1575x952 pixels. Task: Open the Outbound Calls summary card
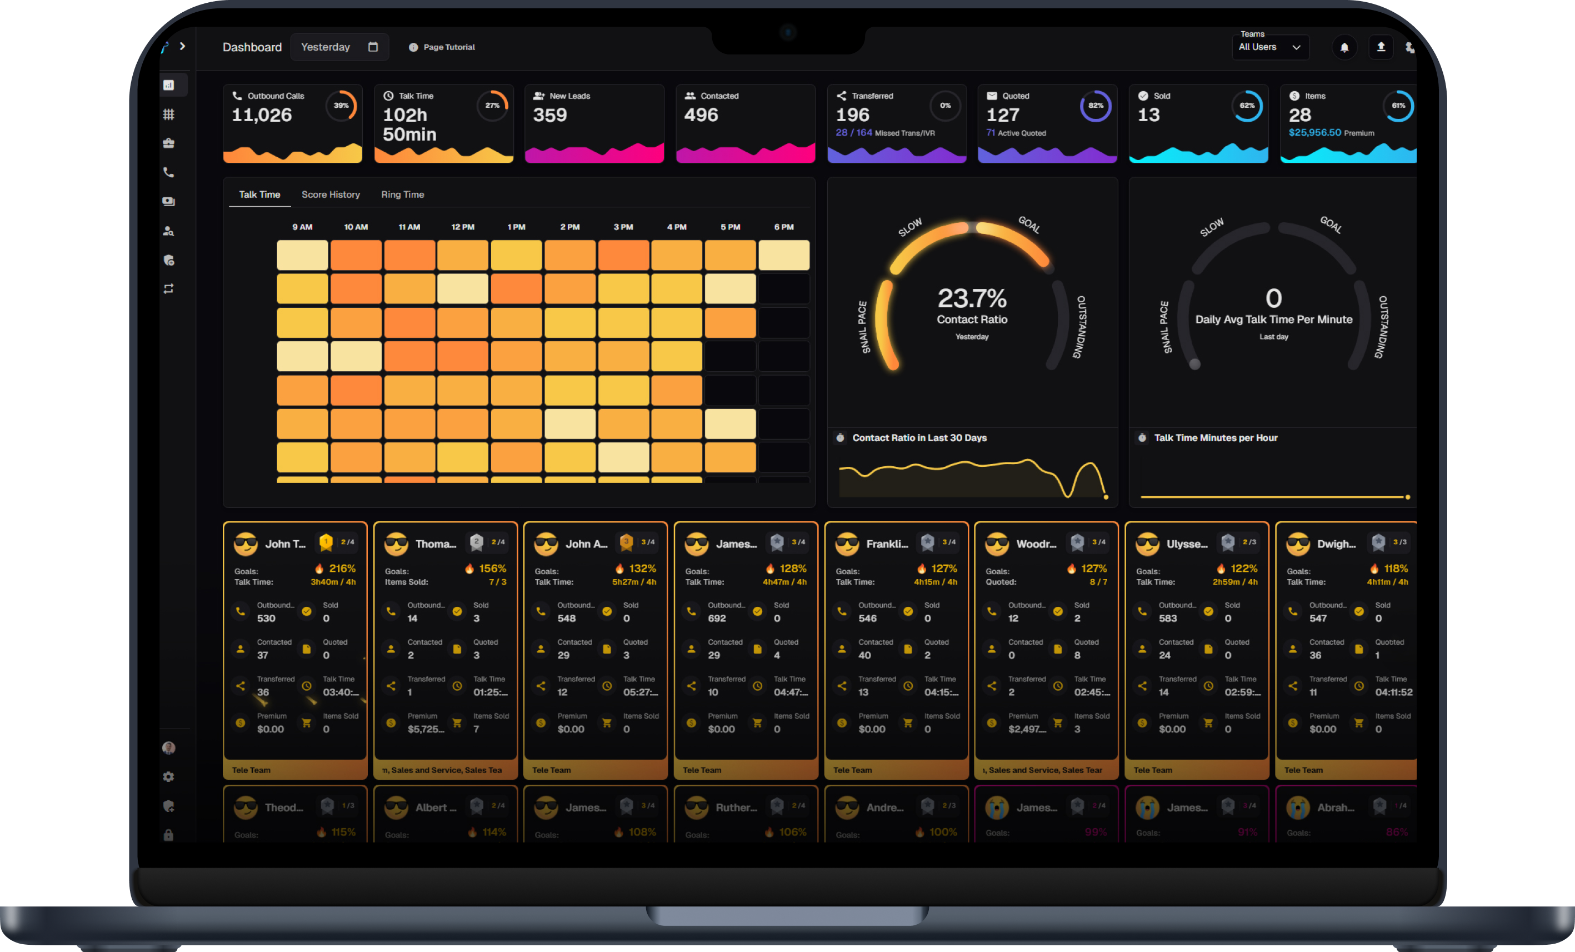point(292,123)
